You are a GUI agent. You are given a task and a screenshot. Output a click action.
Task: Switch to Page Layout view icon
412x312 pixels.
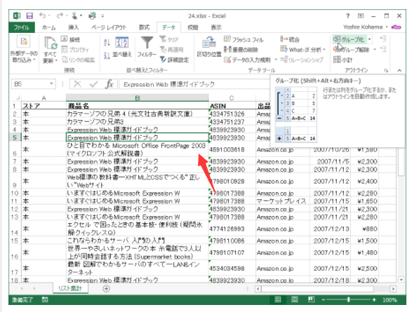[x=295, y=299]
